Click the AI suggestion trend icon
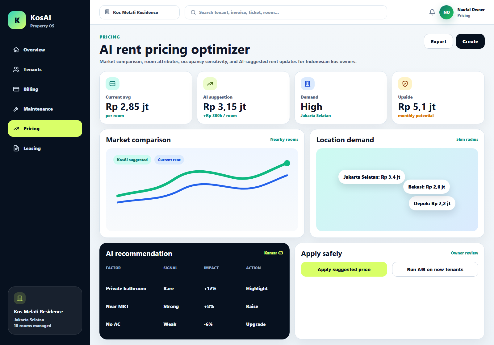Screen dimensions: 494x345 [210, 84]
